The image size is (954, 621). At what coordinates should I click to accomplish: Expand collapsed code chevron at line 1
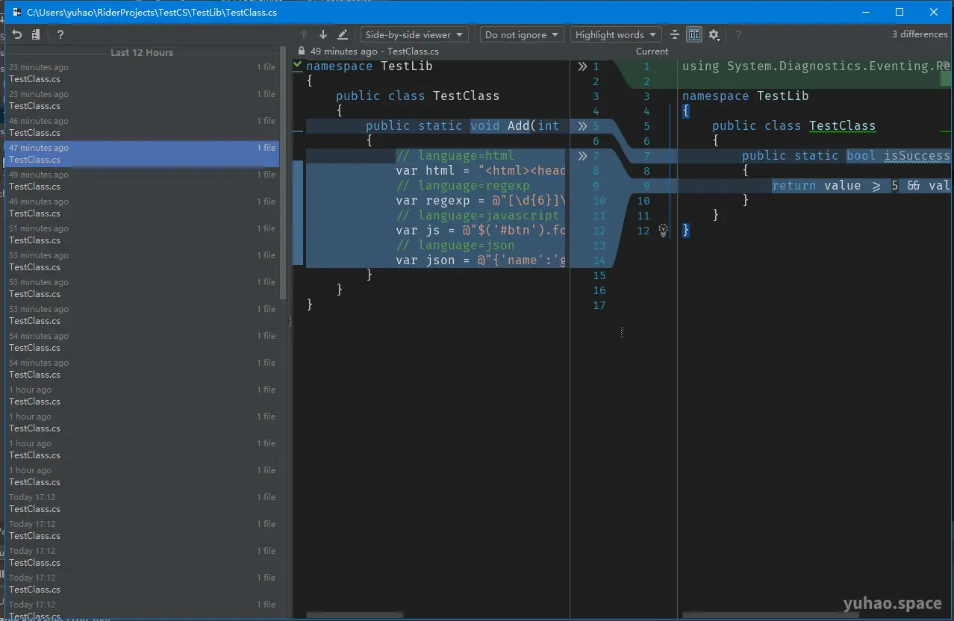(583, 66)
